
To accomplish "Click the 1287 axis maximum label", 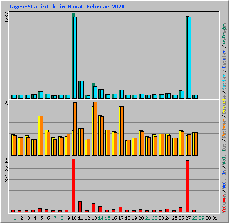I will tap(7, 17).
